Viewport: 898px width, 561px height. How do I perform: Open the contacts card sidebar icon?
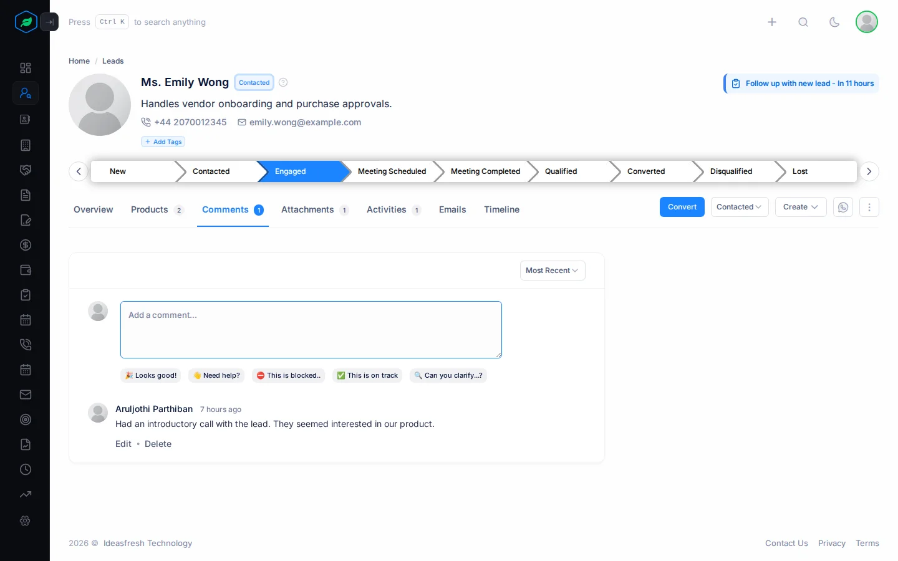[x=26, y=119]
